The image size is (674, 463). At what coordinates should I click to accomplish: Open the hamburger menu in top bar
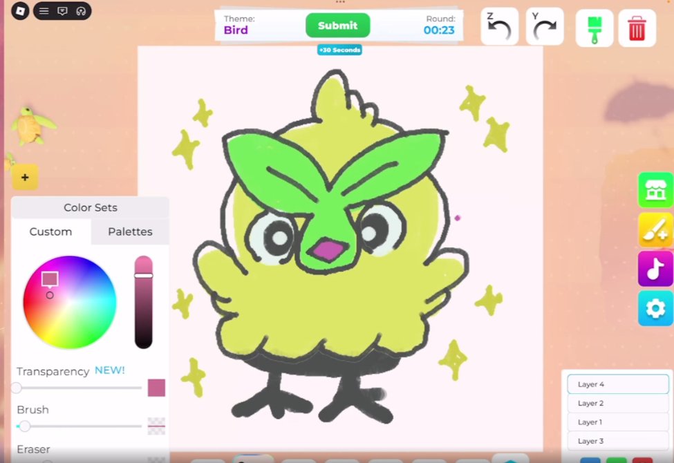click(44, 11)
